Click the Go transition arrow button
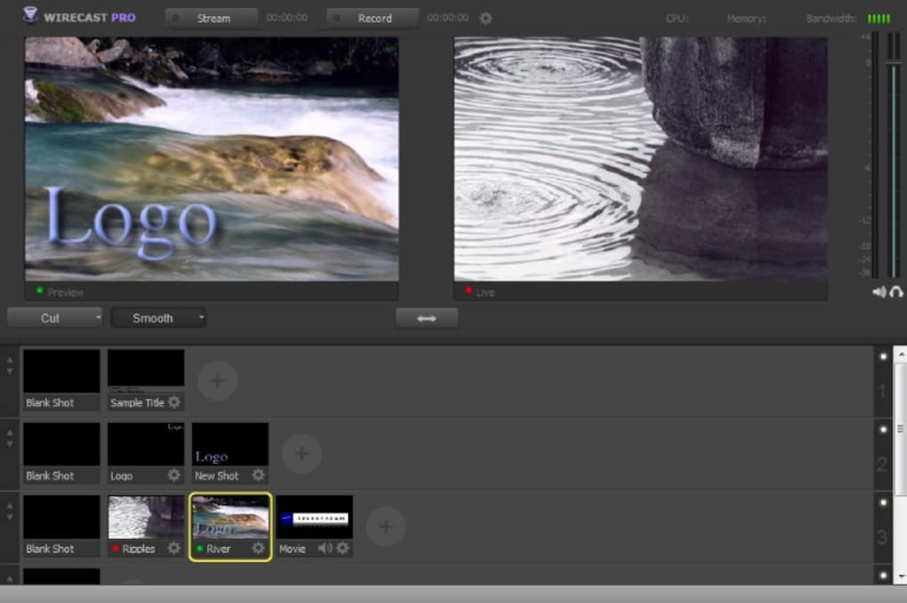The height and width of the screenshot is (603, 907). (x=427, y=318)
